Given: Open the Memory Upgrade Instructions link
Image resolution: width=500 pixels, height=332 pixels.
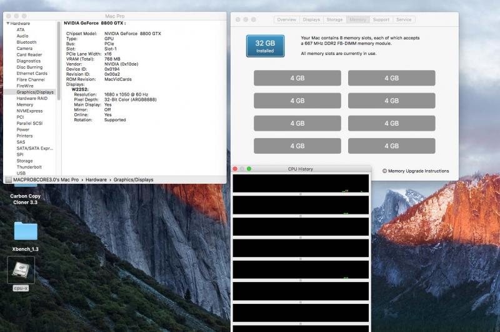Looking at the screenshot, I should coord(418,171).
